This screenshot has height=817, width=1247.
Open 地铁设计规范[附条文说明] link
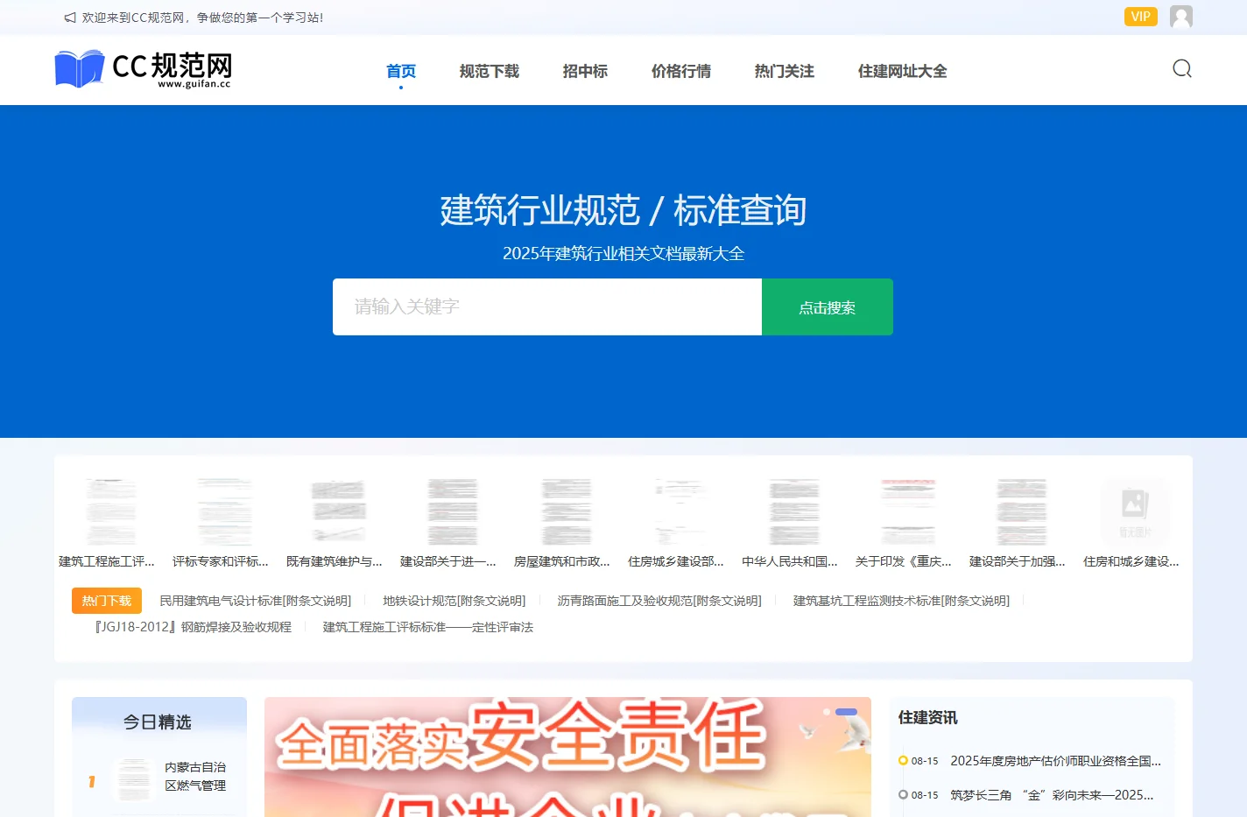click(x=454, y=601)
